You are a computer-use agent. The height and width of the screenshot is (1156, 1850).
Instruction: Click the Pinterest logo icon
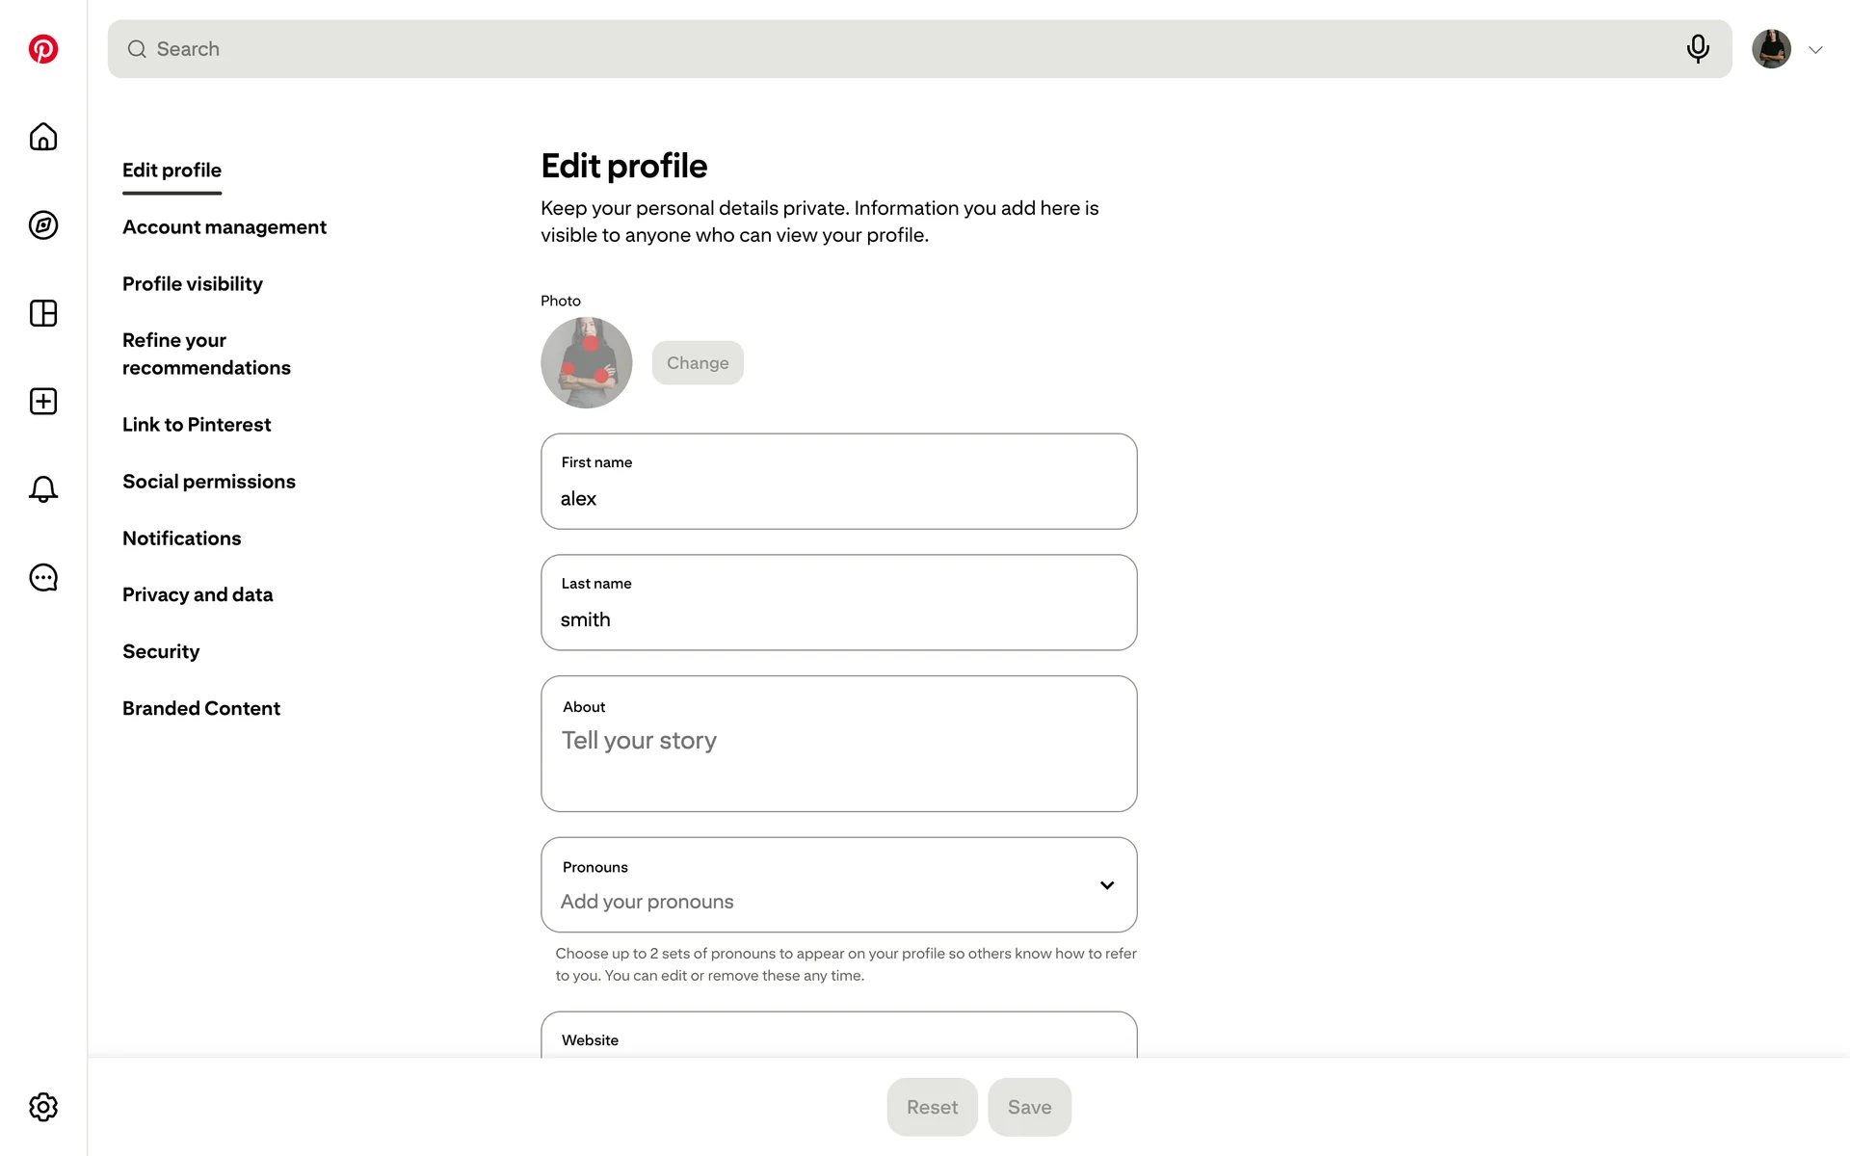click(x=43, y=49)
